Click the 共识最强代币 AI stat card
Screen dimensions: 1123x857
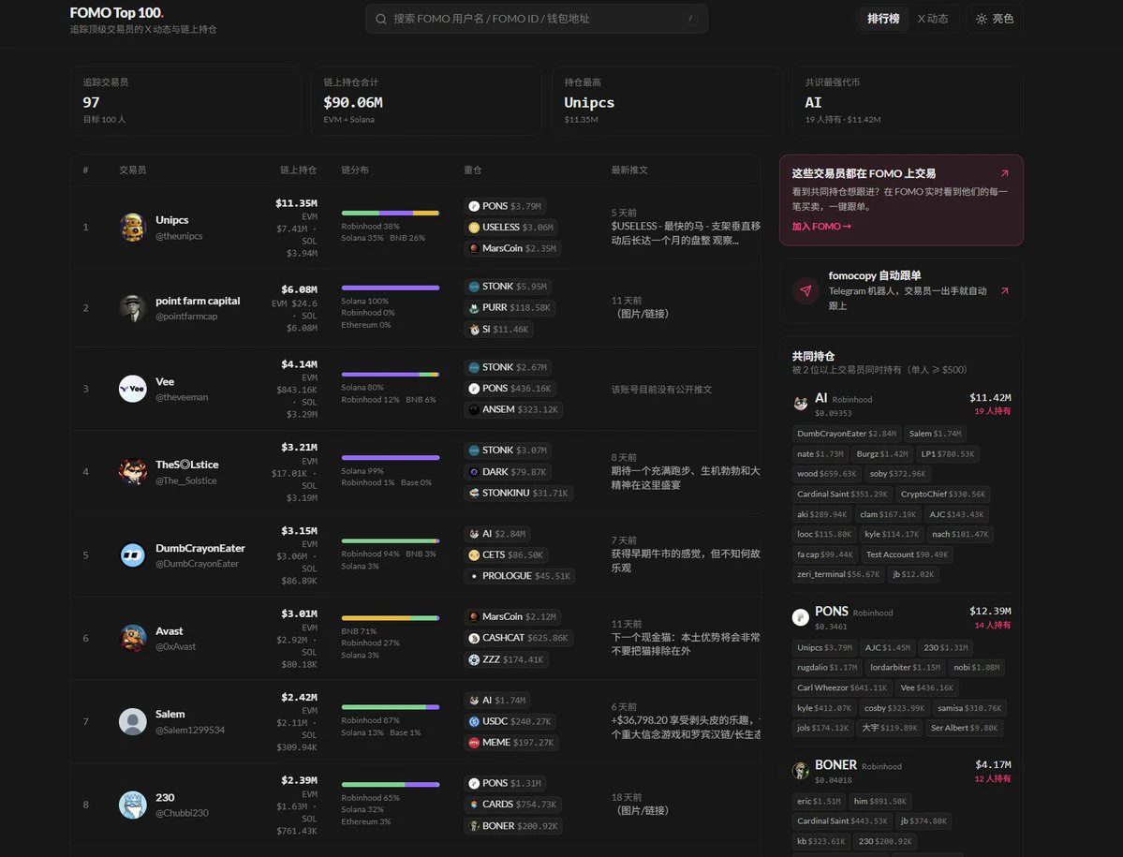click(x=908, y=101)
